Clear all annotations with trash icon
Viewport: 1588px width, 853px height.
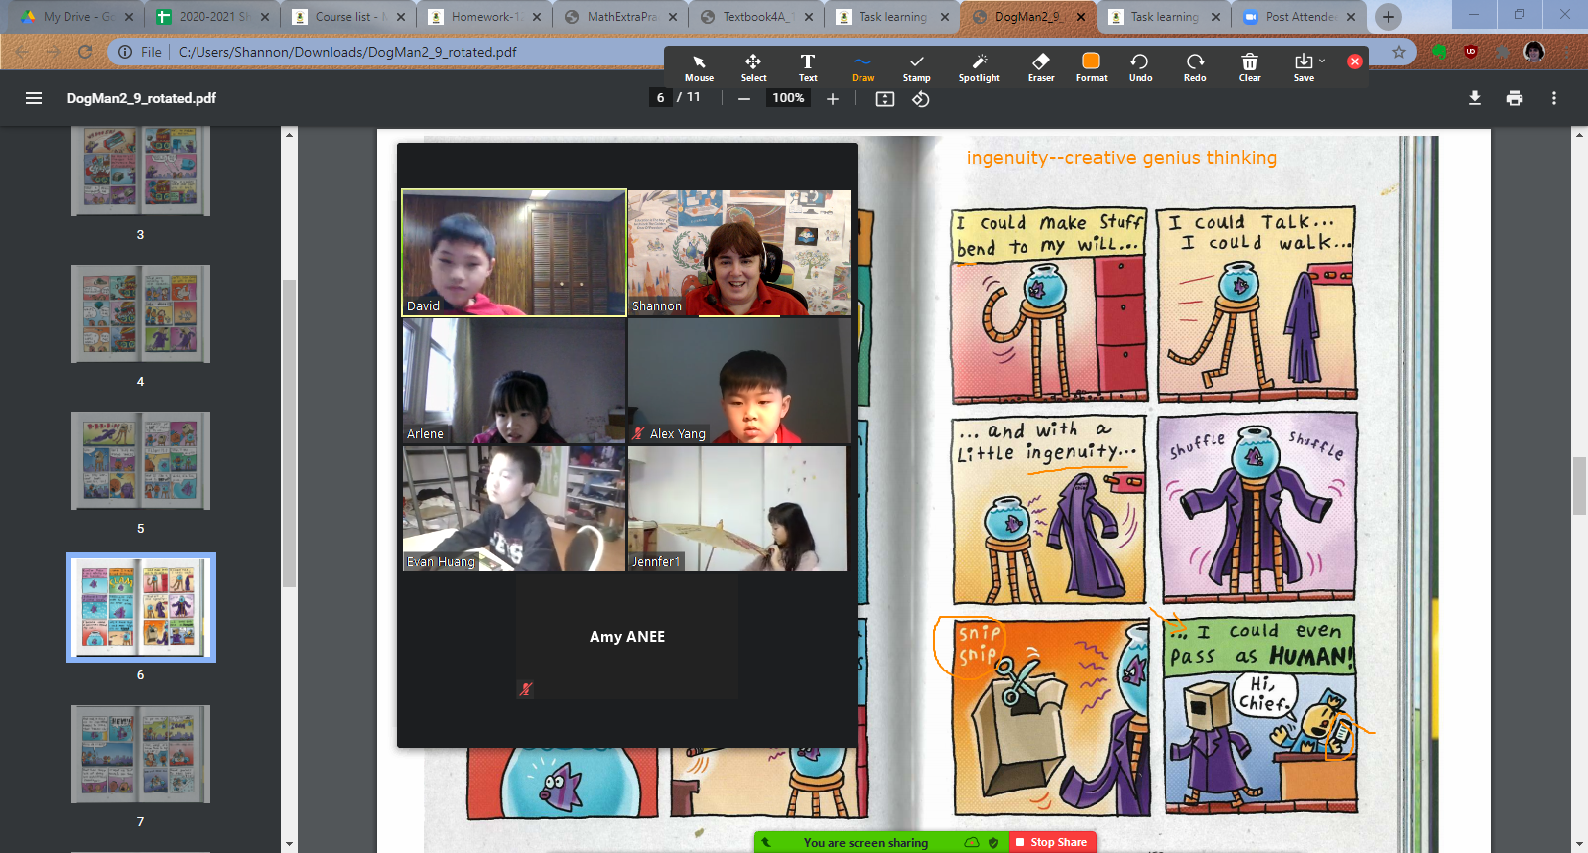[x=1250, y=67]
